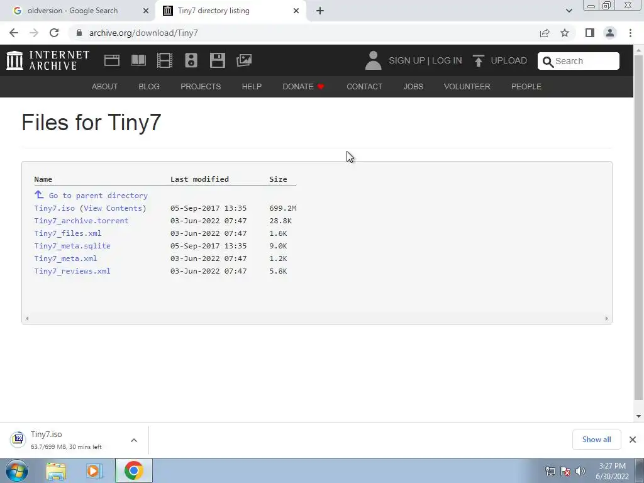Click the UPLOAD link text
The height and width of the screenshot is (483, 644).
[508, 61]
